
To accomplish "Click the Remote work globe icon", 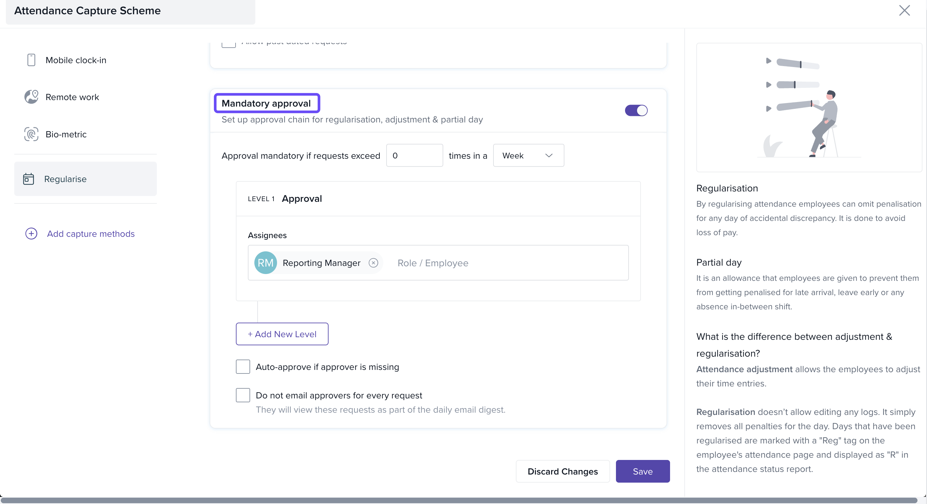I will click(x=31, y=97).
